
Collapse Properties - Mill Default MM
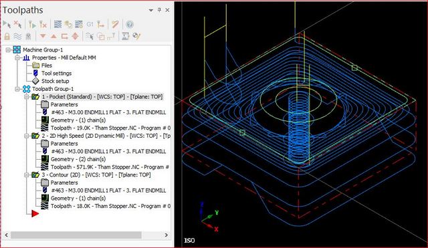pyautogui.click(x=17, y=58)
